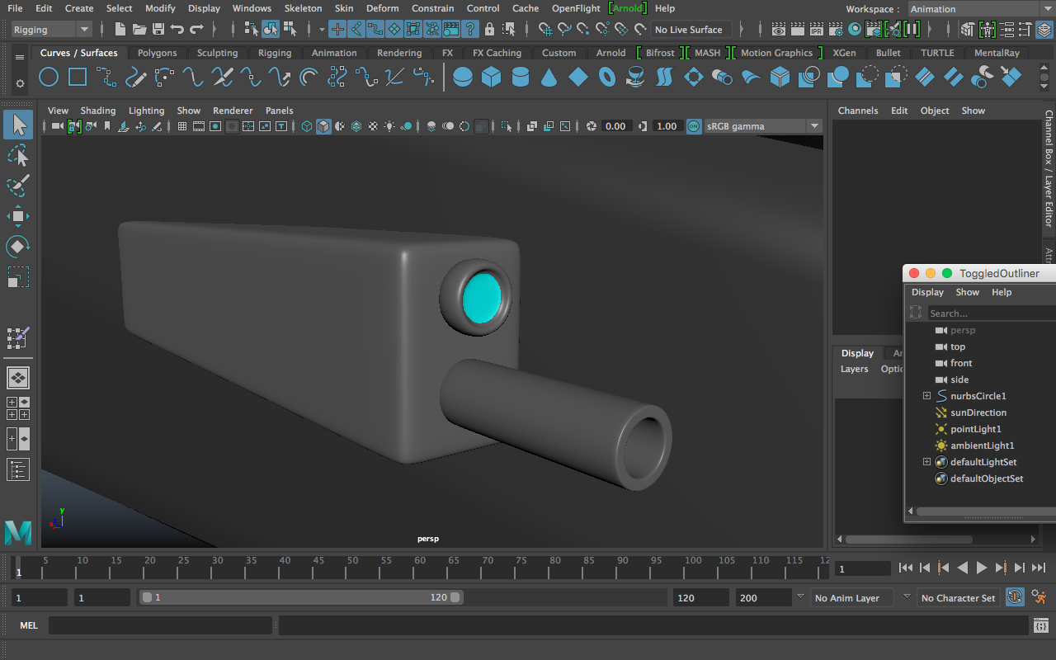Image resolution: width=1056 pixels, height=660 pixels.
Task: Click the Outliner panel layout icon
Action: (x=18, y=470)
